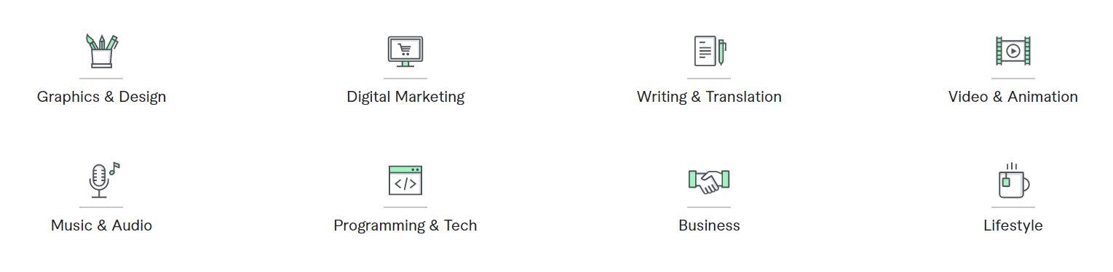1113x272 pixels.
Task: Open Writing & Translation text link
Action: (x=709, y=97)
